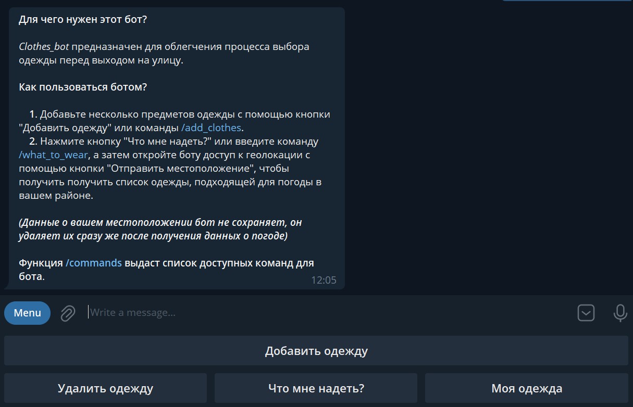The image size is (633, 407).
Task: Open the "Моя одежда" button
Action: [x=526, y=388]
